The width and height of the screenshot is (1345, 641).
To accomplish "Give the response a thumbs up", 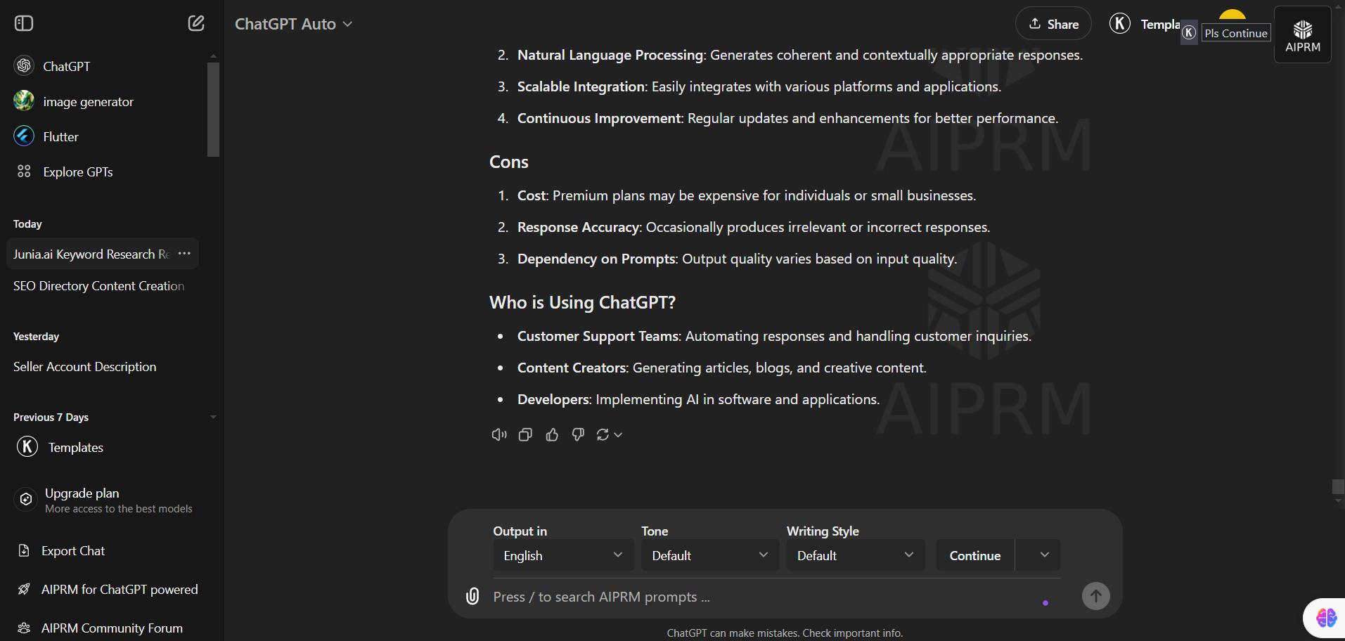I will [552, 434].
